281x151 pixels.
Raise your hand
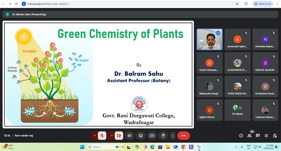point(163,136)
